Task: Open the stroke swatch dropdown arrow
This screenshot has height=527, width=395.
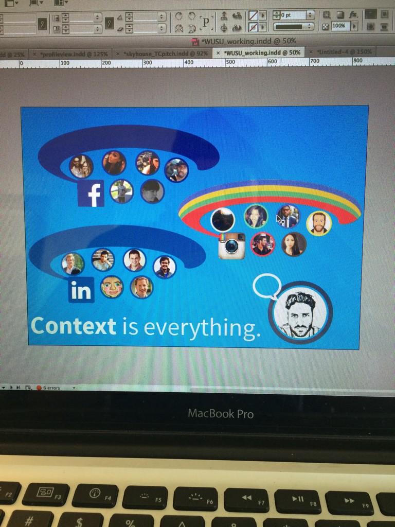Action: click(263, 27)
